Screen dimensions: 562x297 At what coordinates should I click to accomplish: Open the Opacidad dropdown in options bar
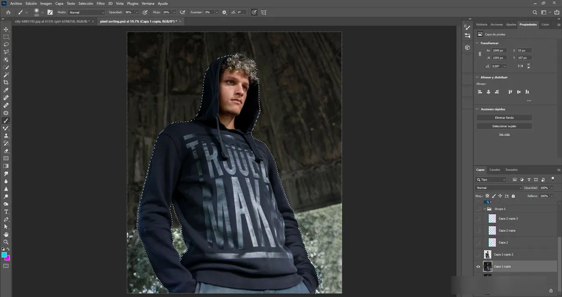137,12
